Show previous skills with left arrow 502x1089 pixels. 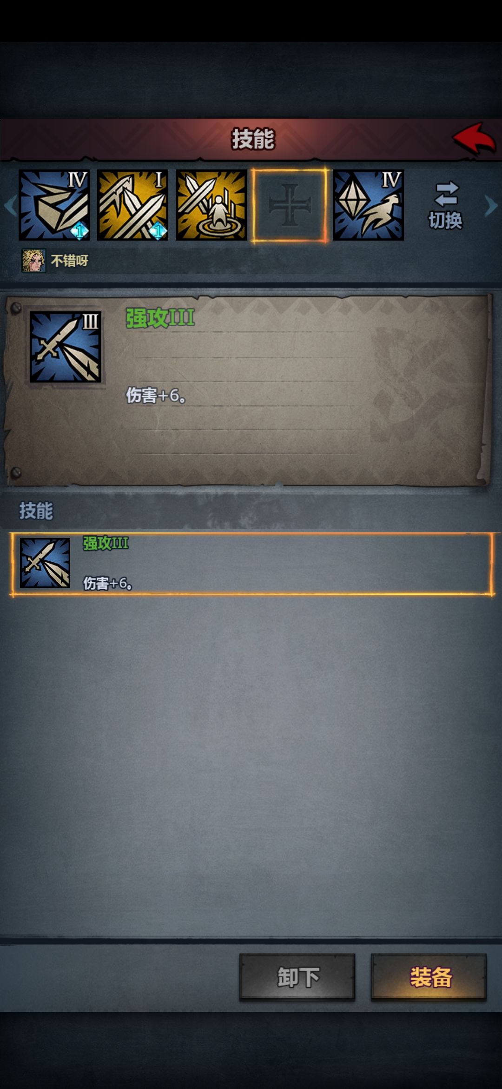pos(10,205)
